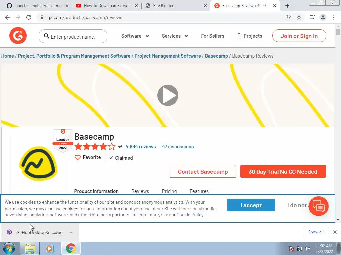
Task: Open the orange live chat bubble
Action: [319, 206]
